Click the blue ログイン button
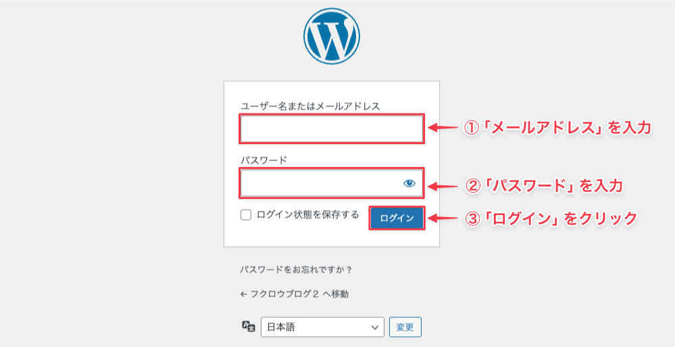Screen dimensions: 675x347 point(397,218)
